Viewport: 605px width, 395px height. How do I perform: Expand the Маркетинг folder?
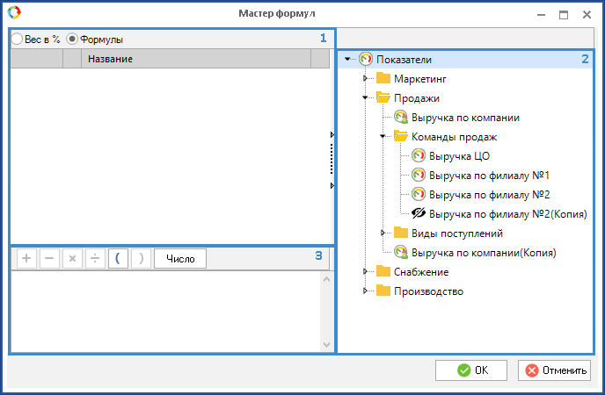coord(366,79)
